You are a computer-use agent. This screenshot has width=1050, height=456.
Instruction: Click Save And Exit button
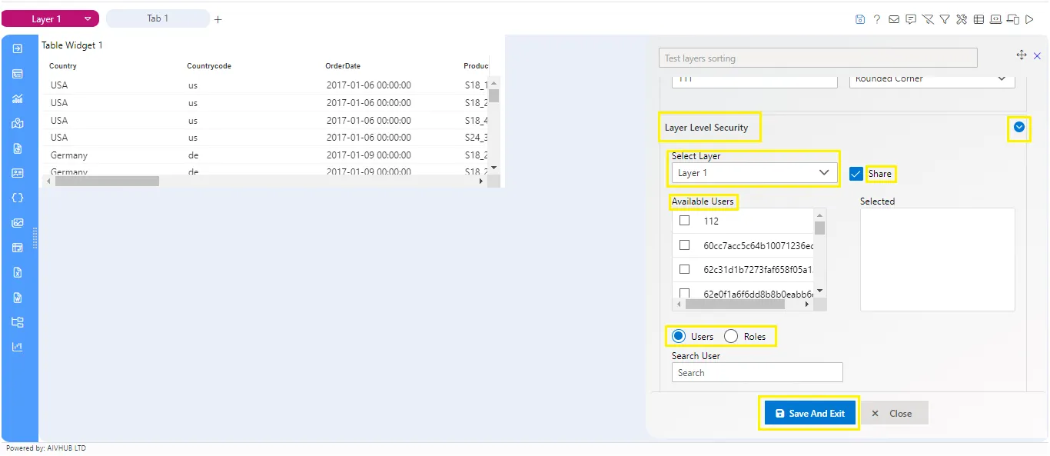point(809,414)
